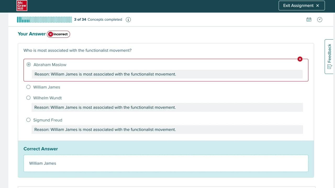Viewport: 335px width, 188px height.
Task: Click the functionalist movement question text
Action: coord(77,50)
